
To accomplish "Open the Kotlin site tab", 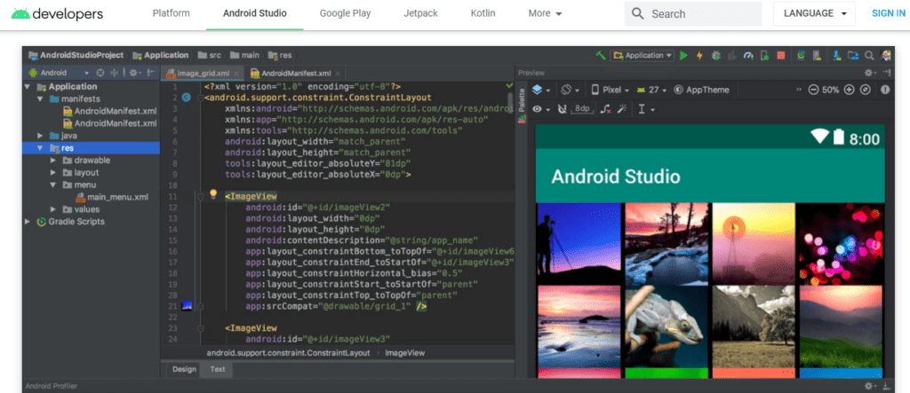I will tap(483, 13).
